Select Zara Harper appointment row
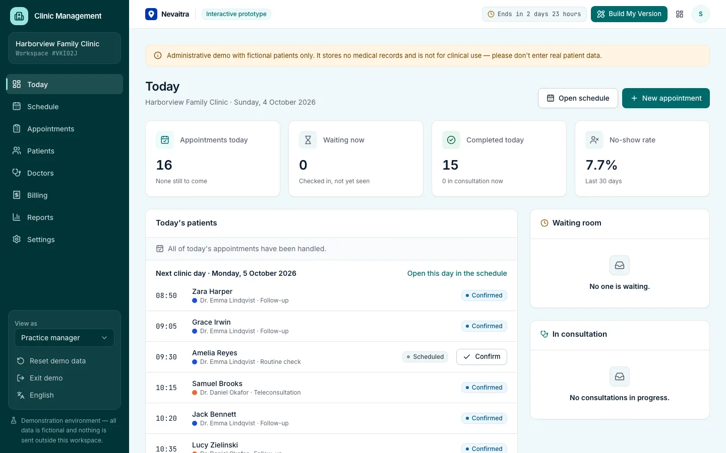 (331, 295)
